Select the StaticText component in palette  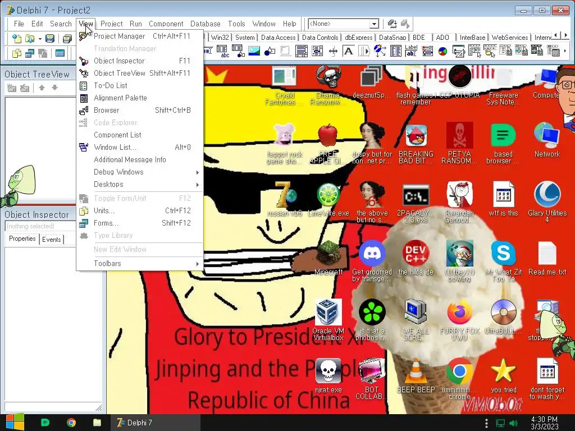point(348,51)
